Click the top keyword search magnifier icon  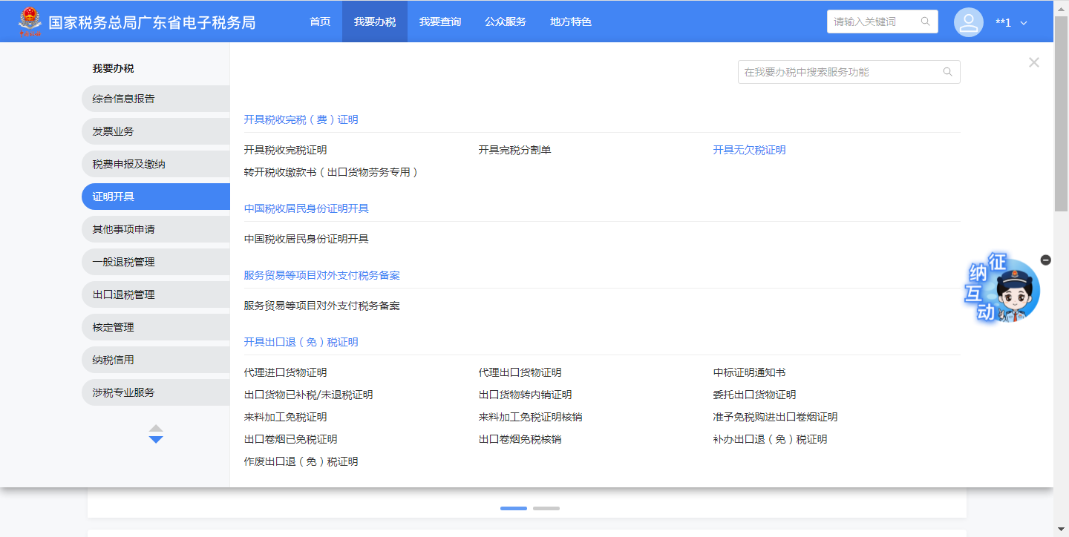click(925, 22)
